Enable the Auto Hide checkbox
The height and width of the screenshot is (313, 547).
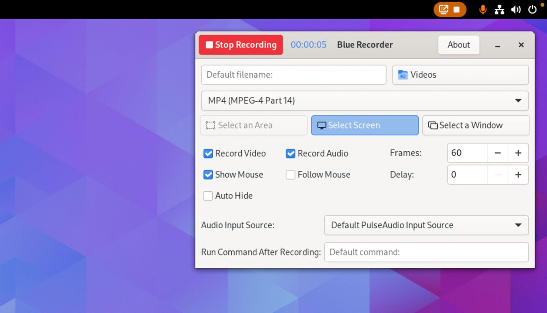[208, 196]
